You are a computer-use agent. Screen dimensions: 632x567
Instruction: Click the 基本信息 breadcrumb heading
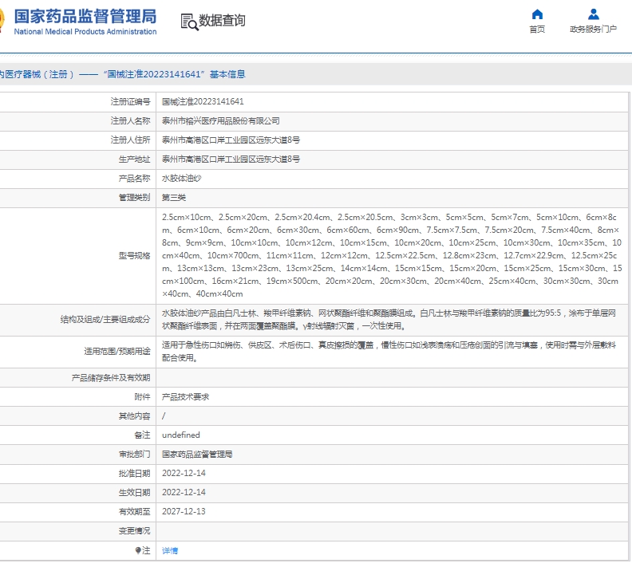227,74
